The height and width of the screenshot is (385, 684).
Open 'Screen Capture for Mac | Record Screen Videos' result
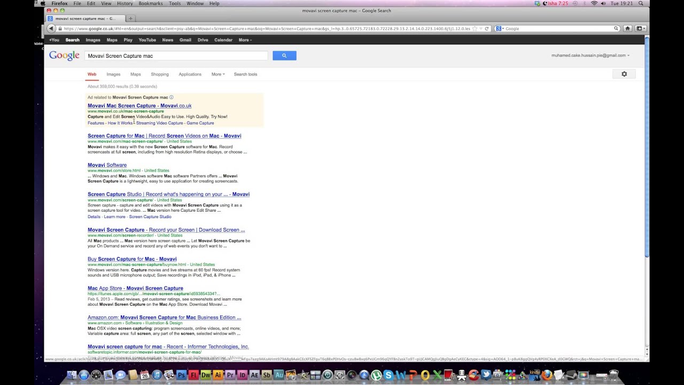tap(164, 136)
